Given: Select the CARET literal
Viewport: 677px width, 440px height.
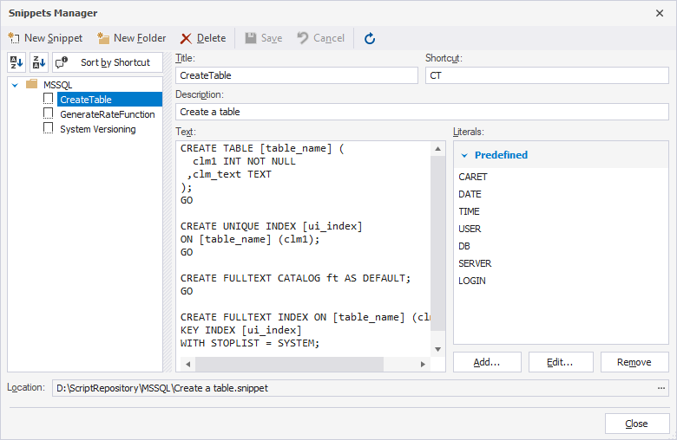Looking at the screenshot, I should tap(473, 177).
